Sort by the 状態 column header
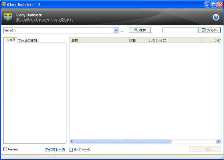224x160 pixels. click(x=133, y=40)
